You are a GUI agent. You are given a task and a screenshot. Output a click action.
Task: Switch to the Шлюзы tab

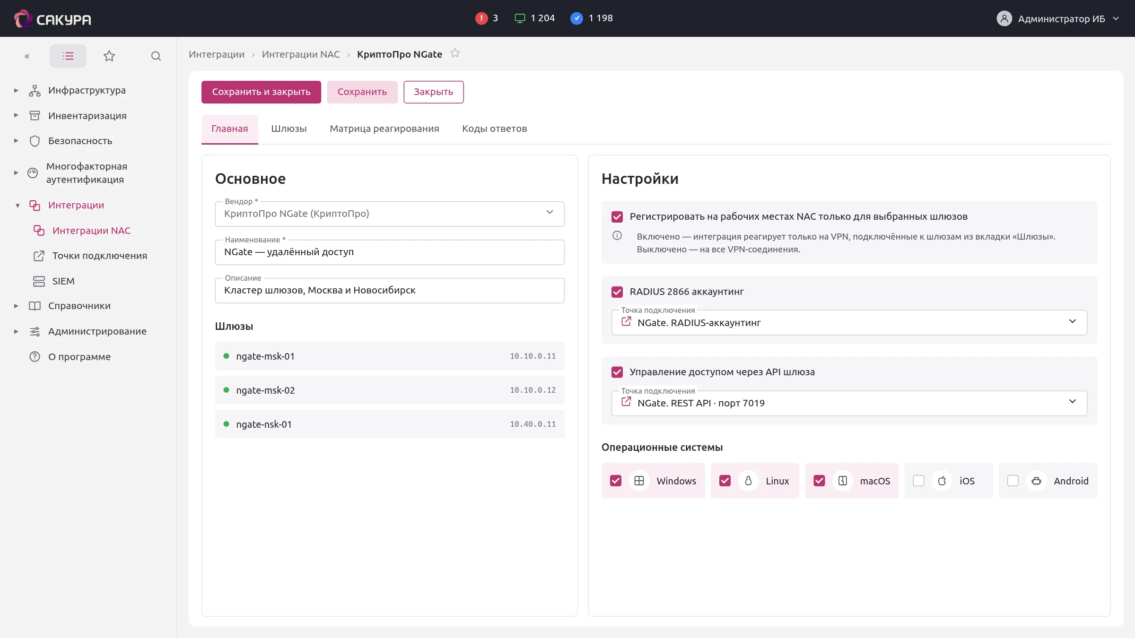289,129
